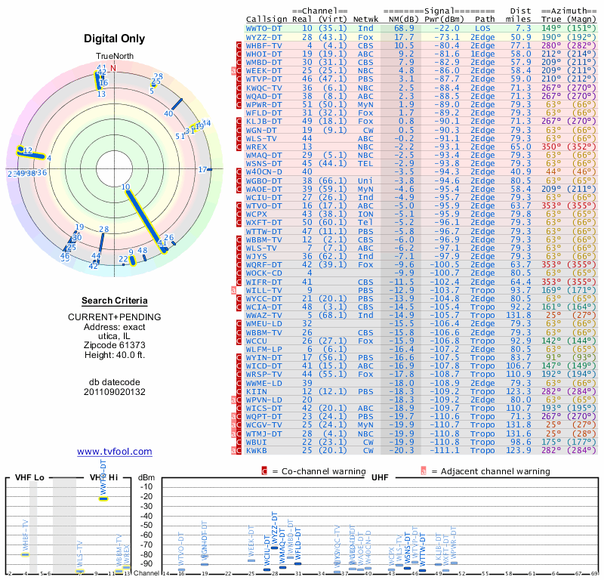This screenshot has height=580, width=604.
Task: Click the adjacent channel warning icon beside WILL-TV
Action: 233,289
